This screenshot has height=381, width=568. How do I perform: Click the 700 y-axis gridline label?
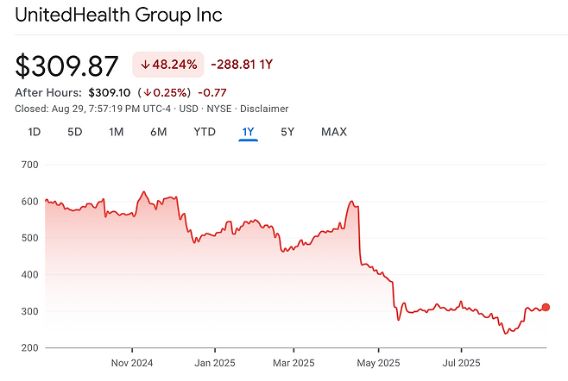coord(29,165)
